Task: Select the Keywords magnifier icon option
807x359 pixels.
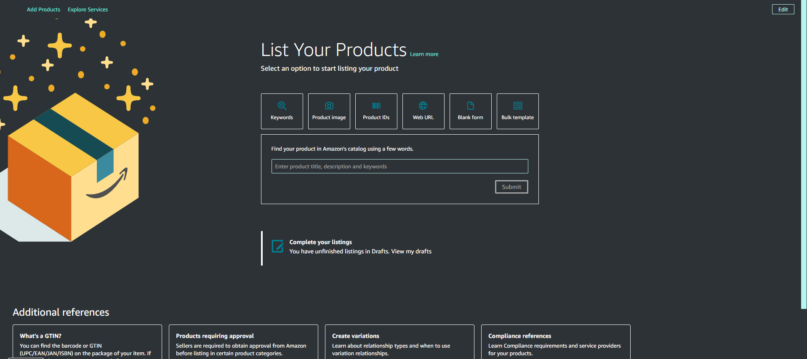Action: (x=282, y=106)
